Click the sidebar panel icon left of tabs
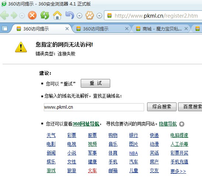The image size is (202, 181). tap(5, 29)
